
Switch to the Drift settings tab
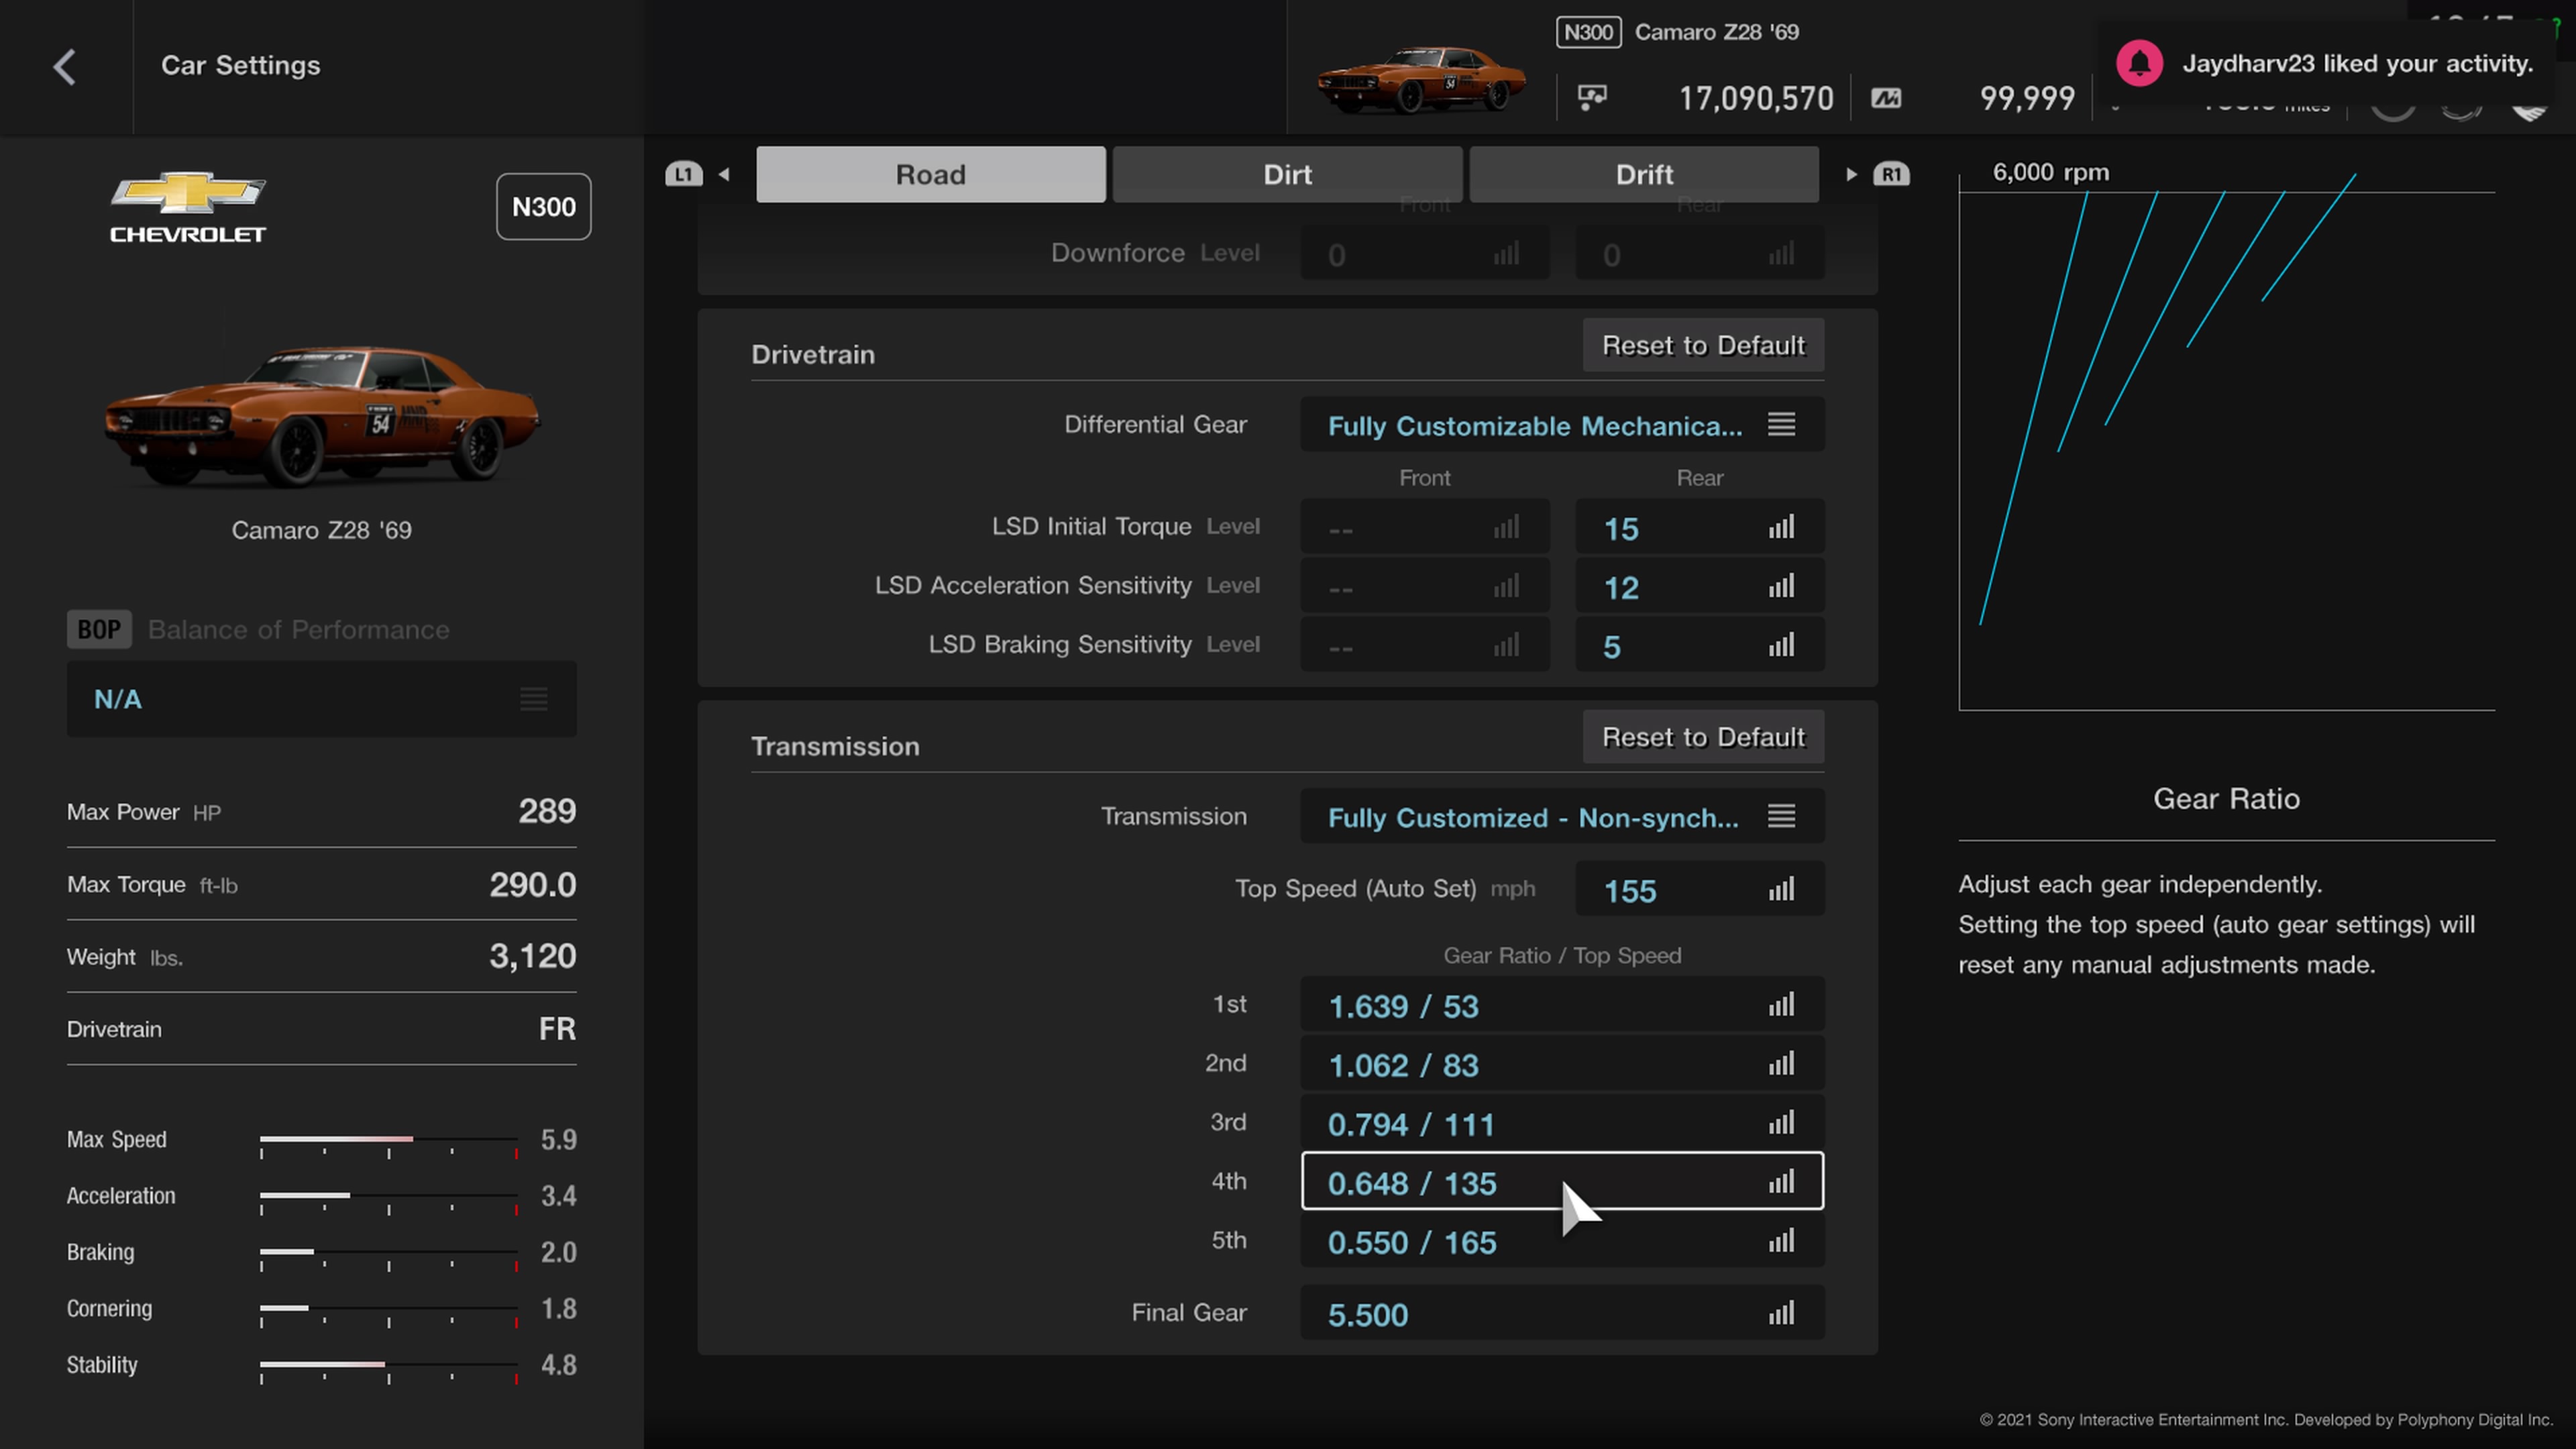pyautogui.click(x=1644, y=174)
